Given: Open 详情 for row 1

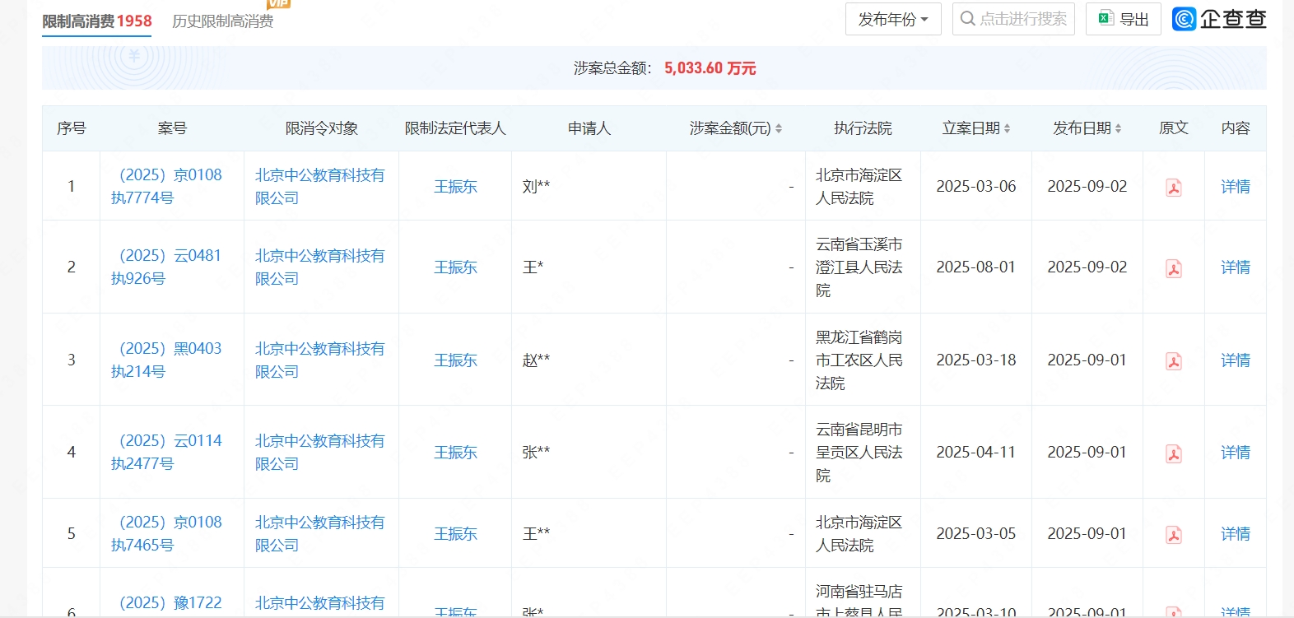Looking at the screenshot, I should pyautogui.click(x=1236, y=187).
